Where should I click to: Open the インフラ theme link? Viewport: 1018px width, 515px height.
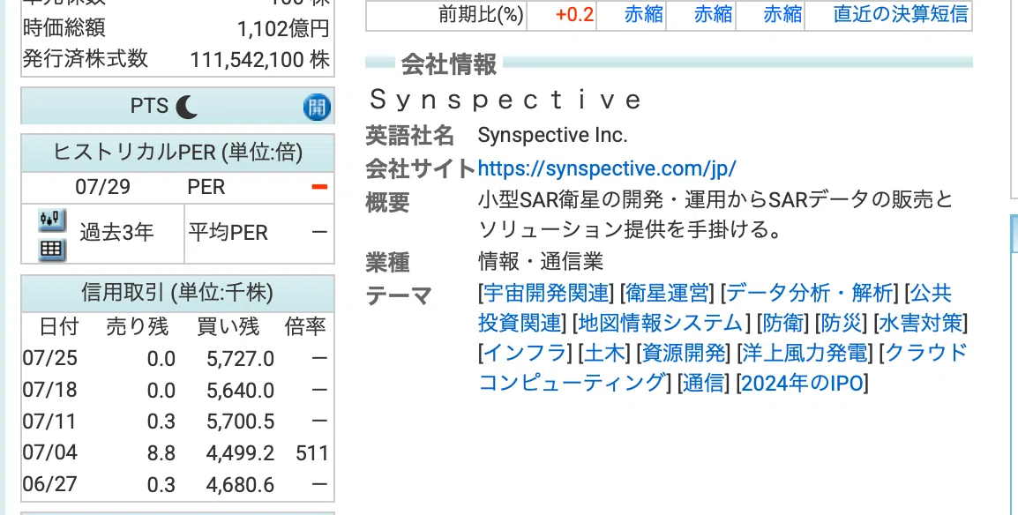pos(525,353)
